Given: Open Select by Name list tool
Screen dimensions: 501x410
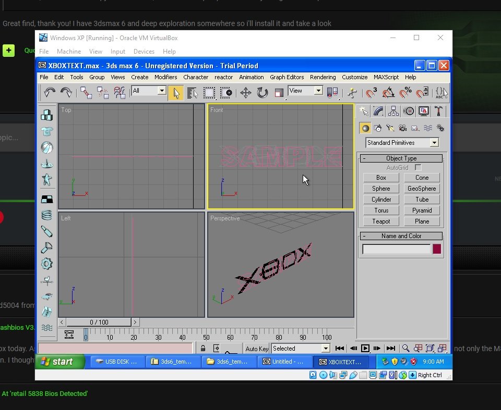Looking at the screenshot, I should [193, 93].
